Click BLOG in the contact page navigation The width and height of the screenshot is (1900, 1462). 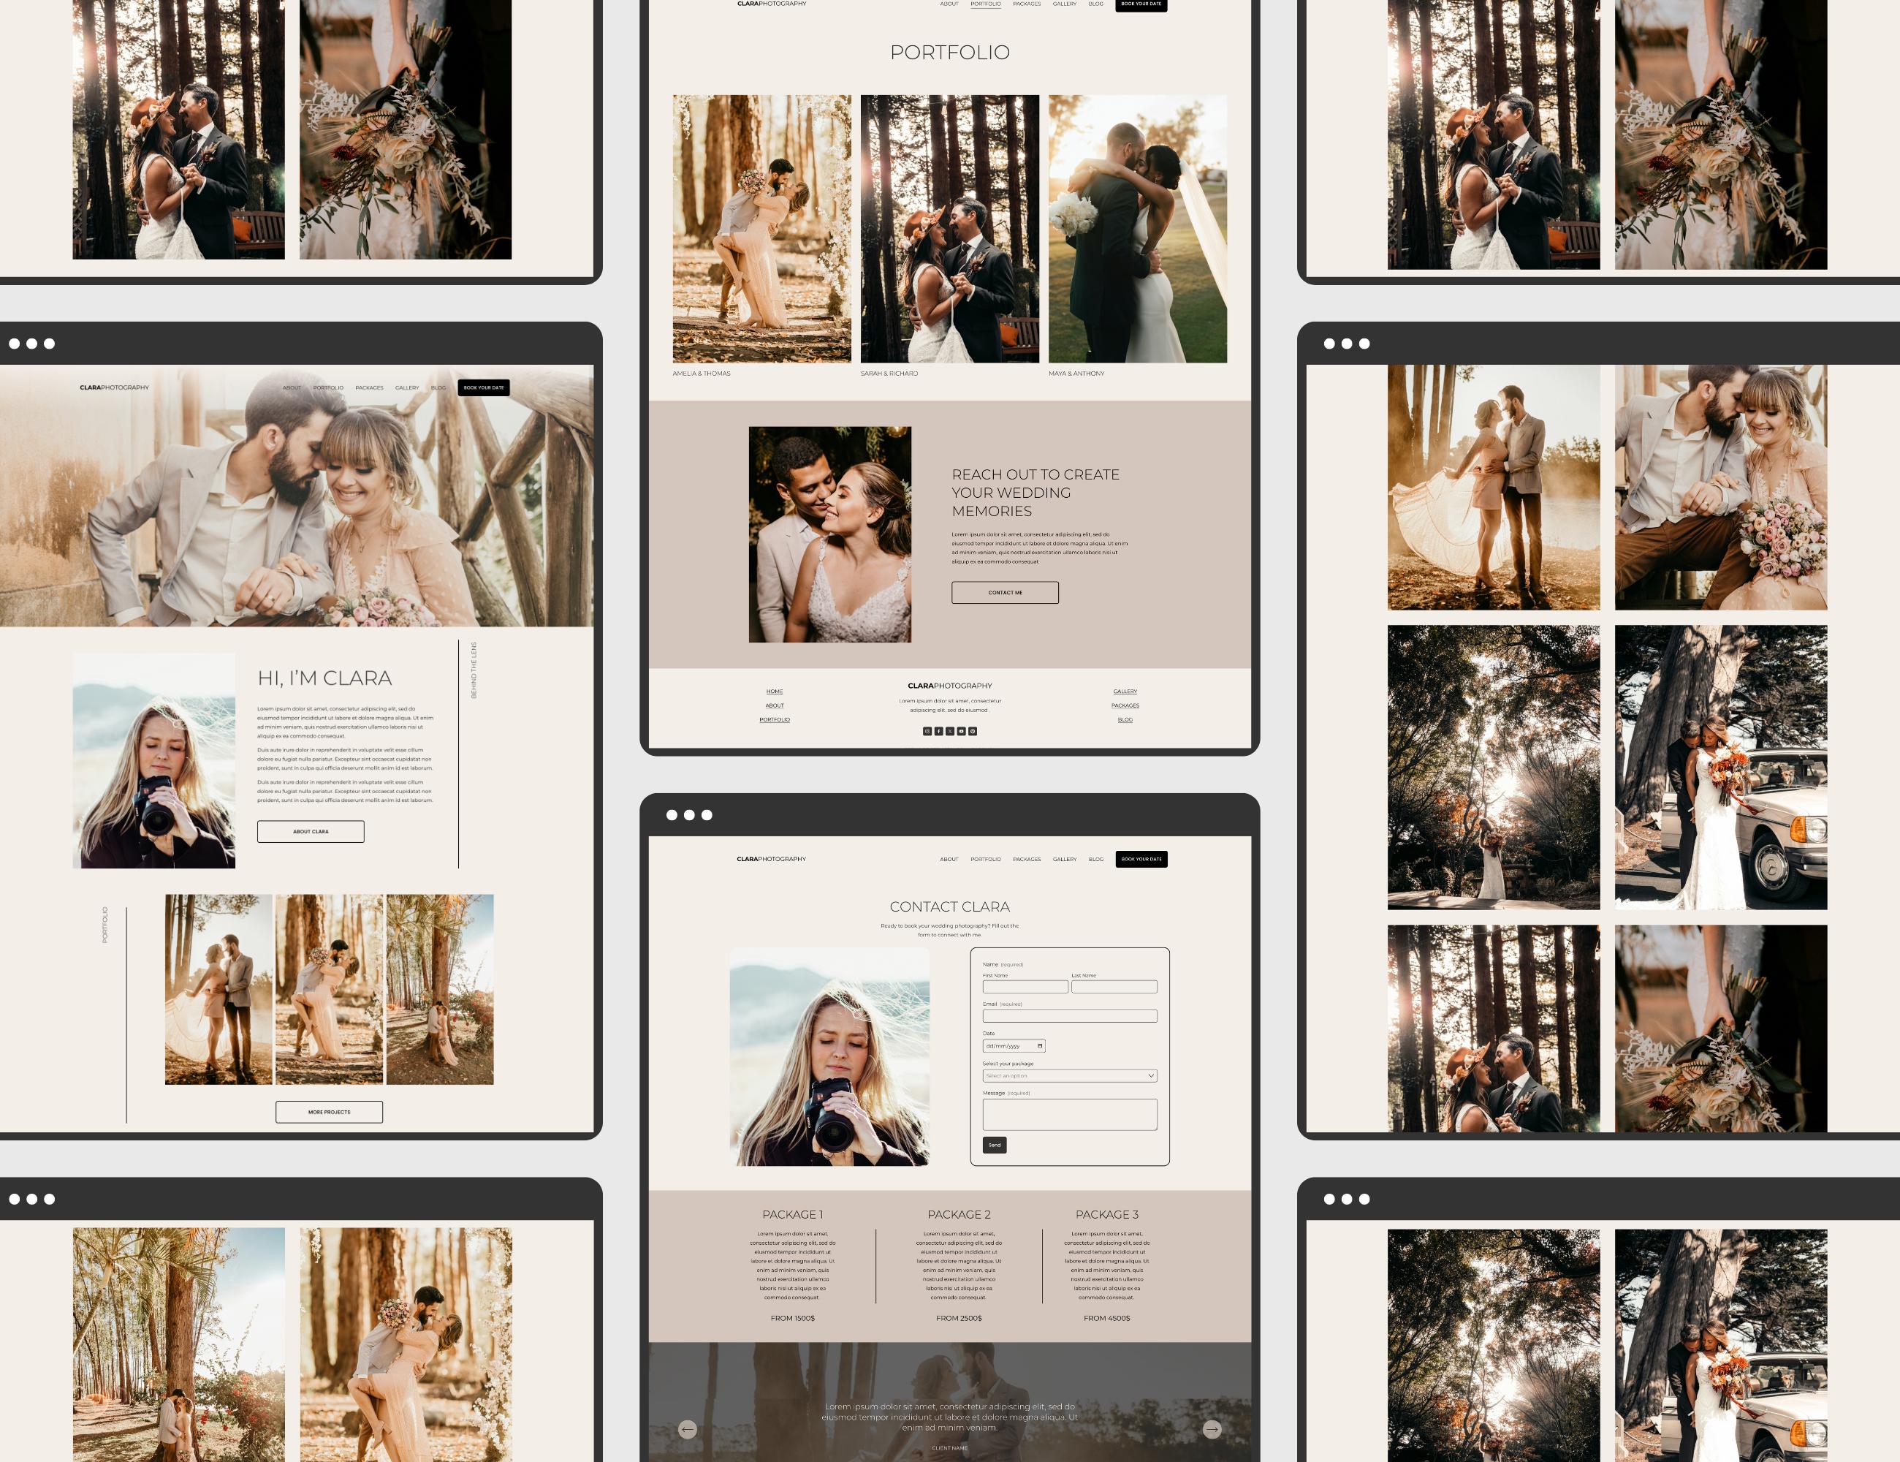point(1096,859)
